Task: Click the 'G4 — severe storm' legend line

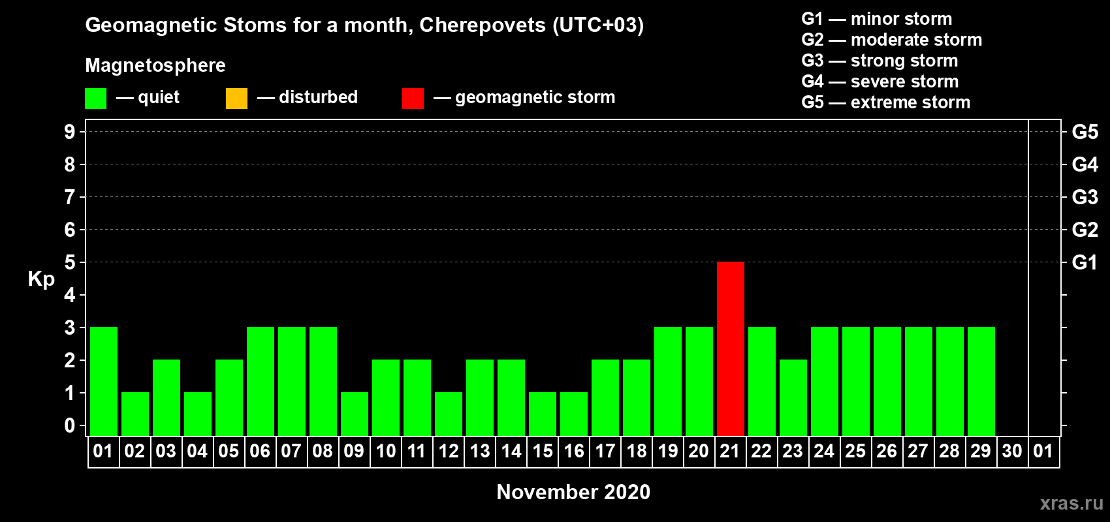Action: click(x=880, y=82)
